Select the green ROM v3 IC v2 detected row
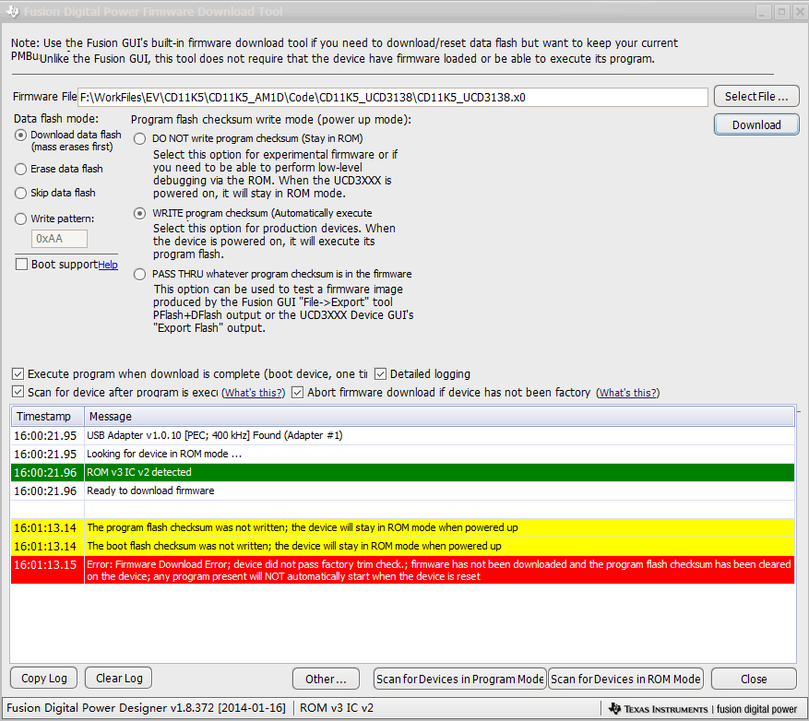Viewport: 809px width, 721px height. tap(402, 472)
